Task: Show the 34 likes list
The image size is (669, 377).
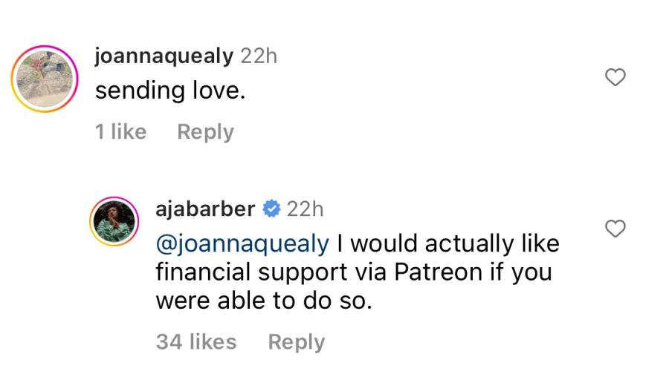Action: coord(196,341)
